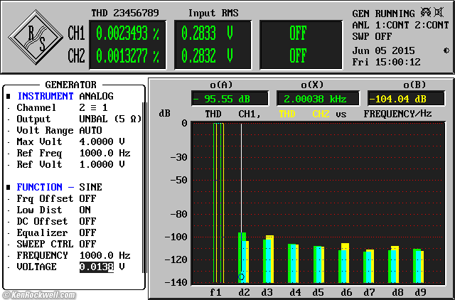
Task: Select the GENERATOR panel title
Action: [71, 85]
